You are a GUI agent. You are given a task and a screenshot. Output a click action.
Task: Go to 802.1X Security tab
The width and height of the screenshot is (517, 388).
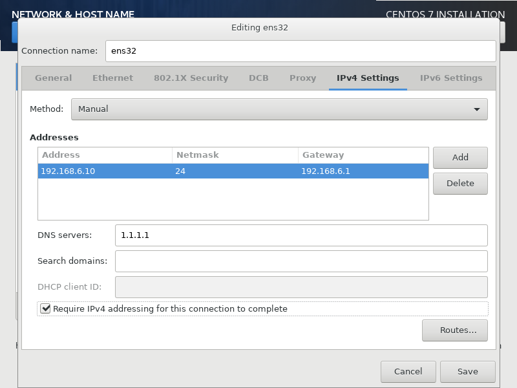191,78
